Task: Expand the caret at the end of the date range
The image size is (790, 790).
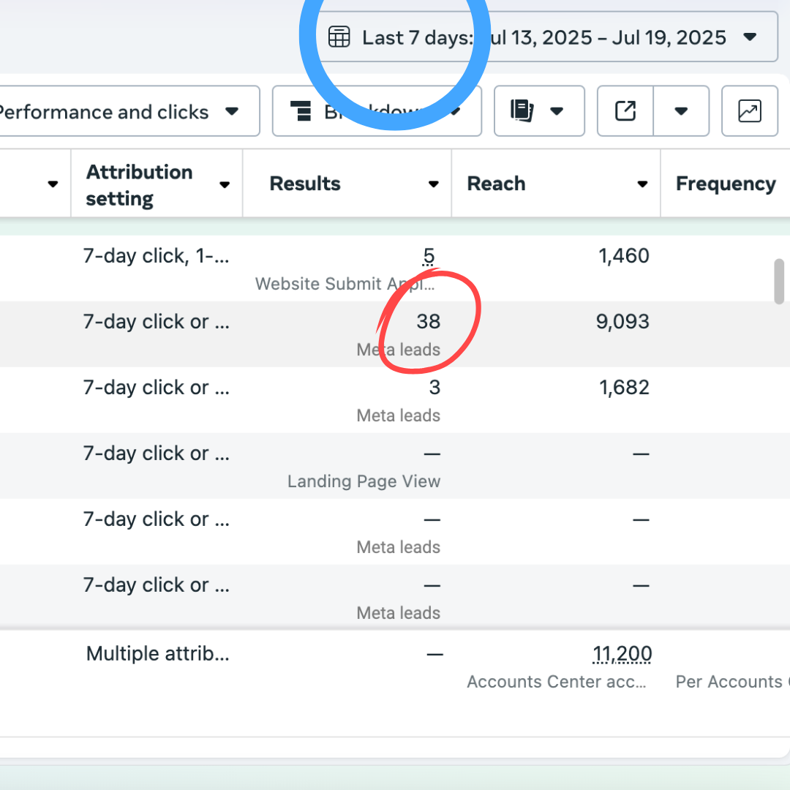Action: click(750, 37)
